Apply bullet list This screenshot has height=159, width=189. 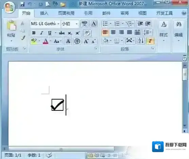tap(105, 23)
